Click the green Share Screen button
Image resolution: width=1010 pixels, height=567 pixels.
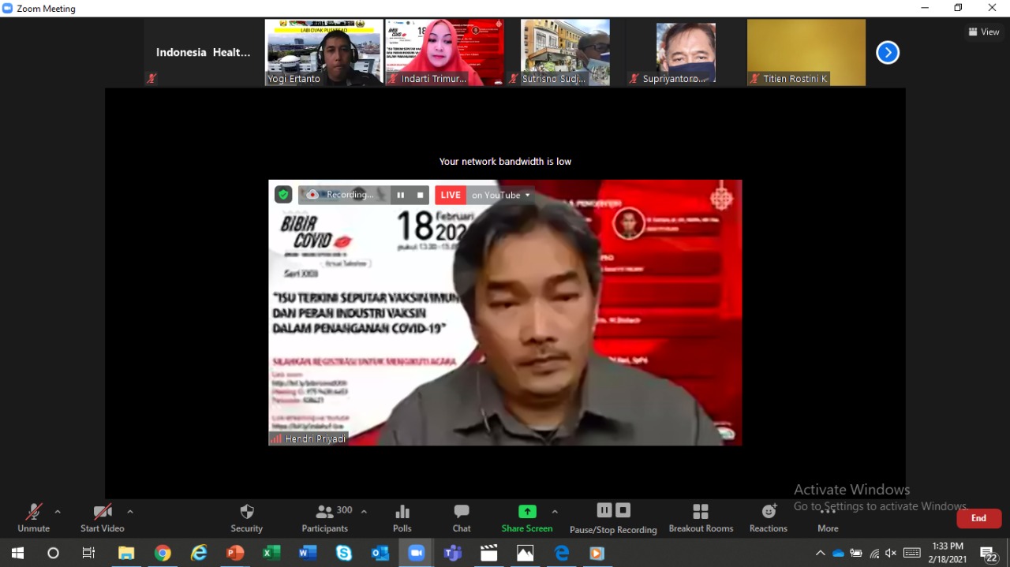click(x=527, y=518)
